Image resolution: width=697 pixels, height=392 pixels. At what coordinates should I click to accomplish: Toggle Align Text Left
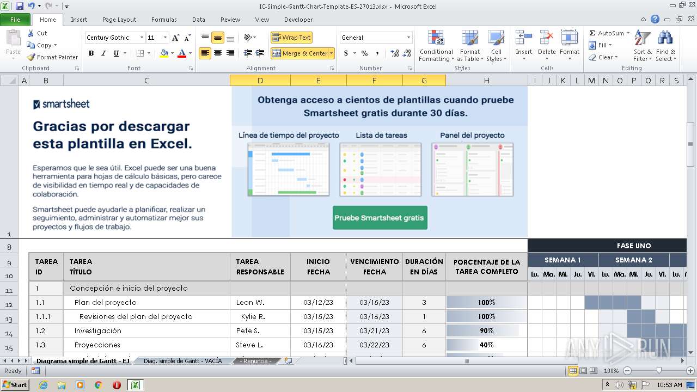[x=205, y=53]
